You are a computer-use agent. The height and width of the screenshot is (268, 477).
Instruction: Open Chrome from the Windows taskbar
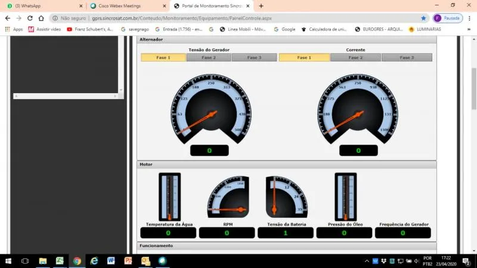77,261
